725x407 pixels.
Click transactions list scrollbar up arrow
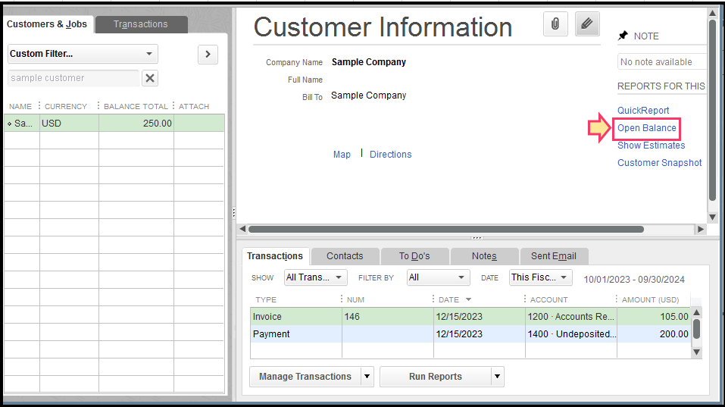(697, 313)
